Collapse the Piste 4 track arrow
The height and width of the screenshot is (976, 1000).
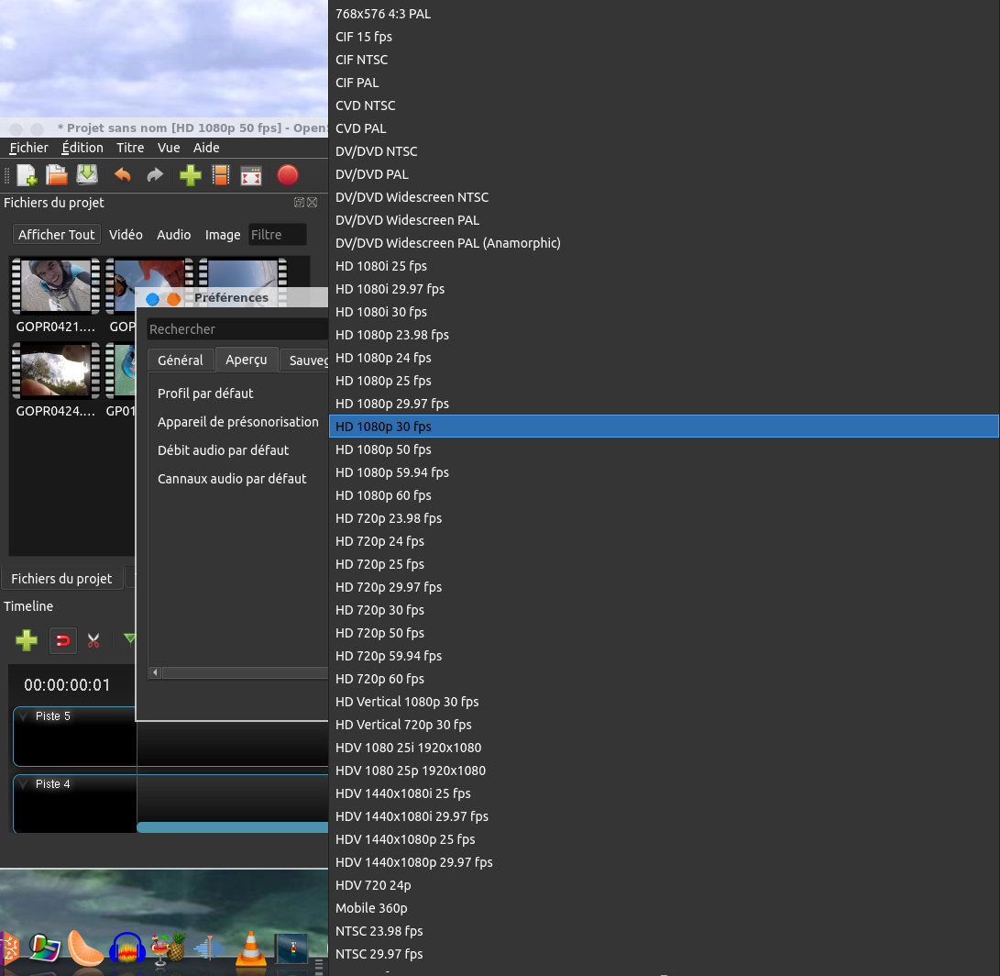pos(23,784)
